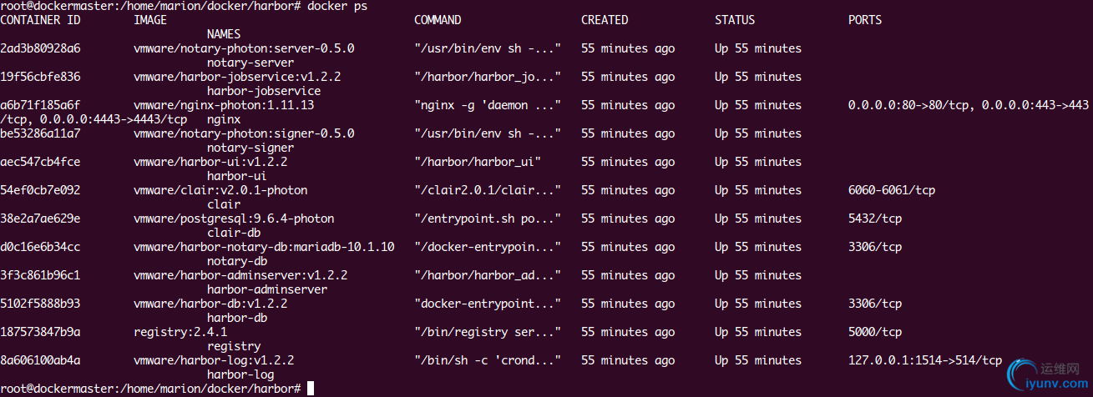Click the notary-server container name

[250, 63]
